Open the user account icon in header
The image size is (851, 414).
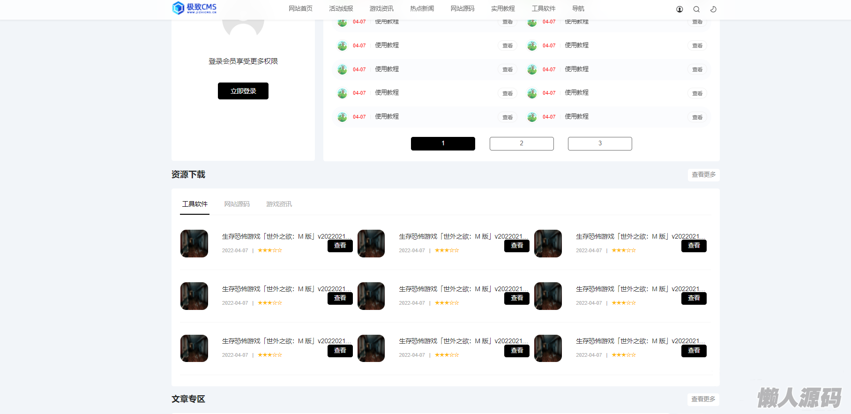[x=679, y=9]
